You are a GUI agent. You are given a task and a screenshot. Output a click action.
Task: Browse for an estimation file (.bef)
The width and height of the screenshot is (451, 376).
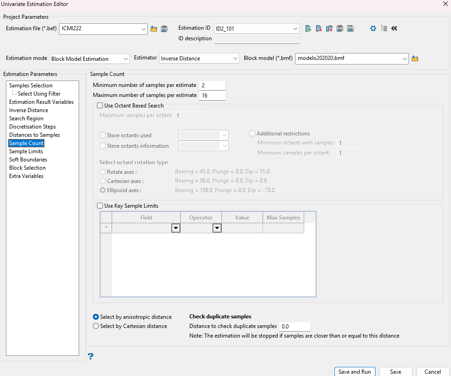pos(154,29)
